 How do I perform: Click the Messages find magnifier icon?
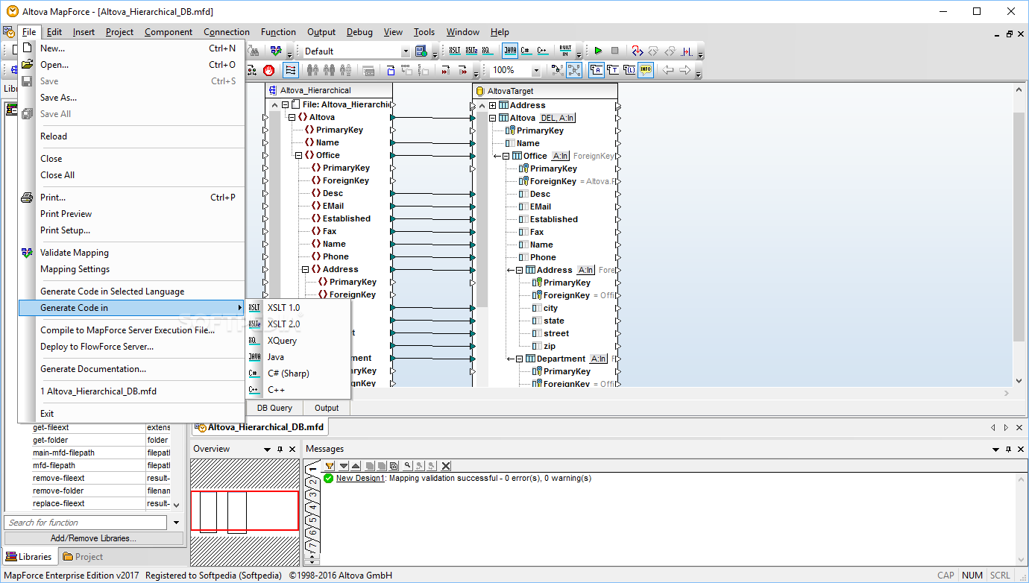(x=408, y=466)
